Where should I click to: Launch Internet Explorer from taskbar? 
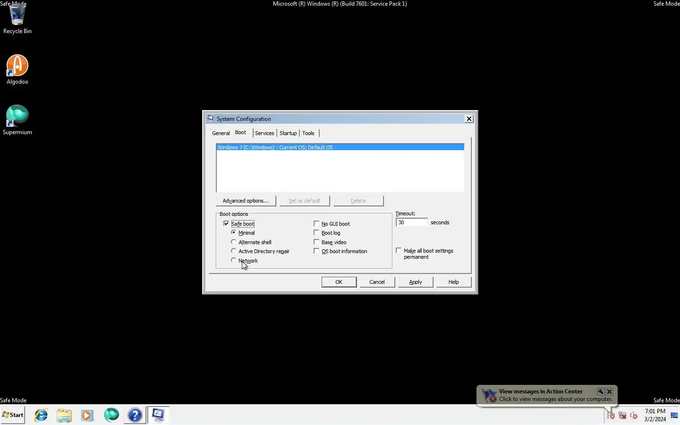click(41, 415)
